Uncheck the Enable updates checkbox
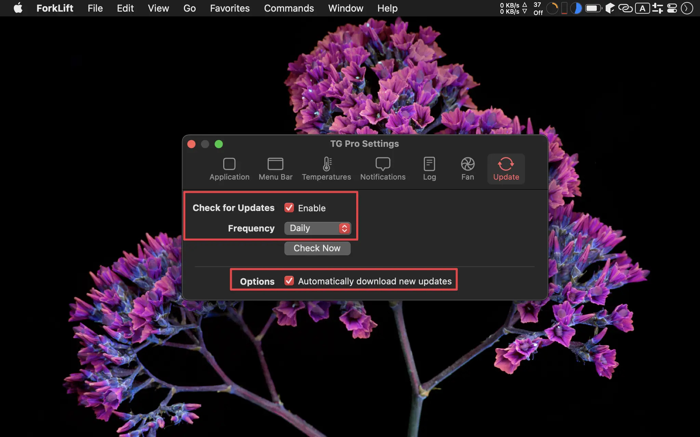This screenshot has width=700, height=437. pos(289,208)
